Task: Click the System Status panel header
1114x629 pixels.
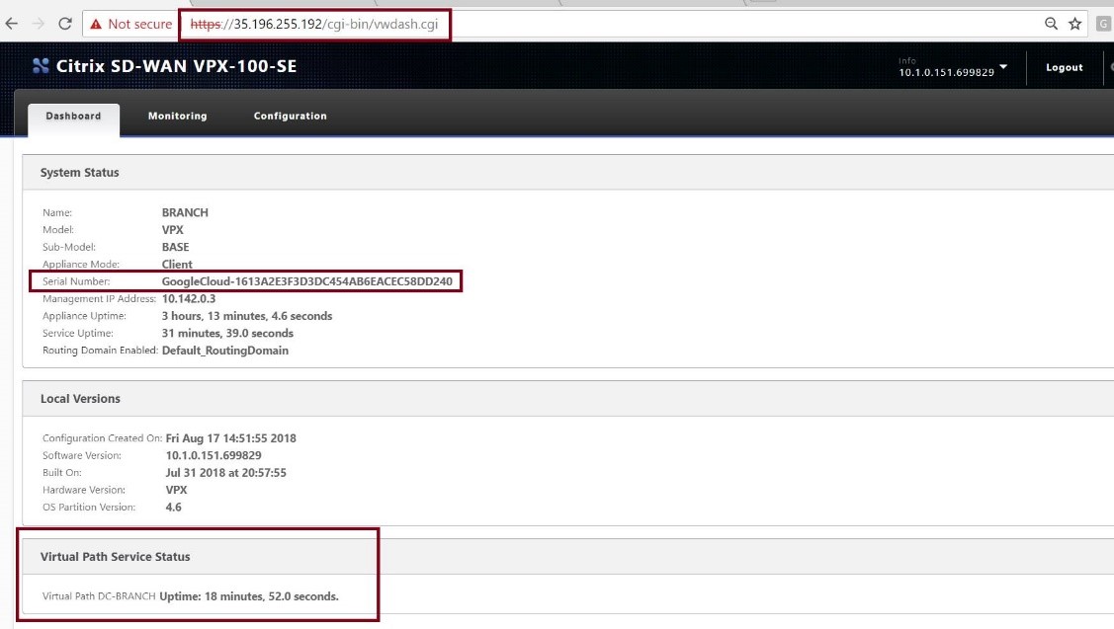Action: [79, 173]
